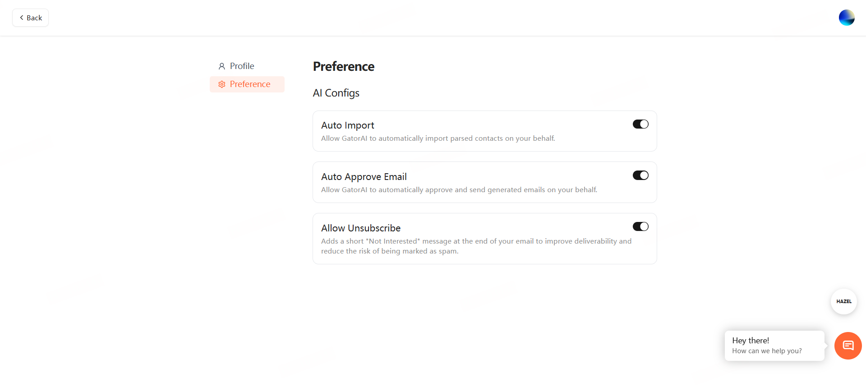
Task: Click the HAZEL floating widget button
Action: coord(843,301)
